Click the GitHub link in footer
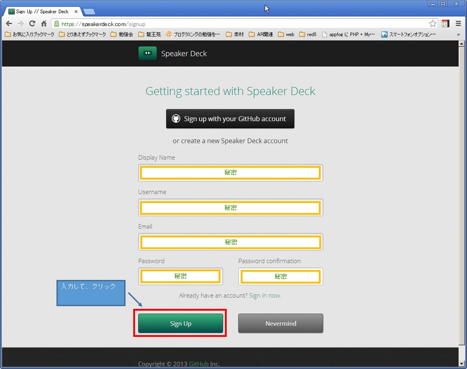Viewport: 467px width, 369px height. click(199, 364)
